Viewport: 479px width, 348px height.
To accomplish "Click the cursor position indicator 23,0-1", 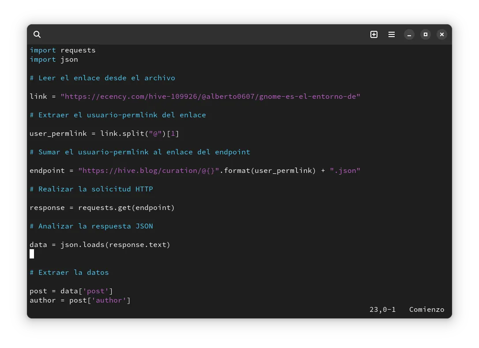I will [x=382, y=309].
